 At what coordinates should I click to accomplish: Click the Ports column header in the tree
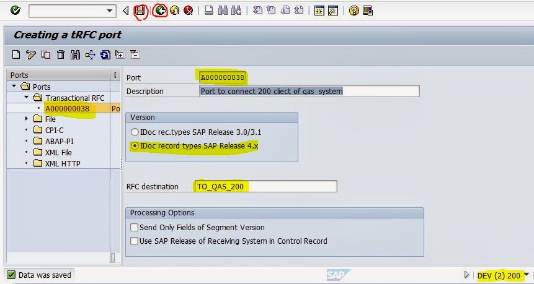(x=58, y=75)
